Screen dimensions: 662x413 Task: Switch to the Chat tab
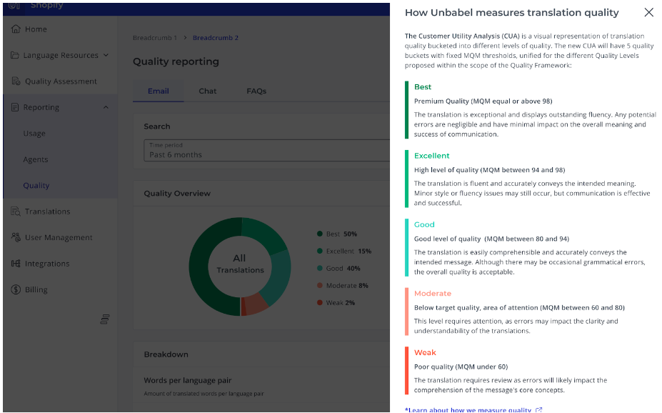click(207, 91)
